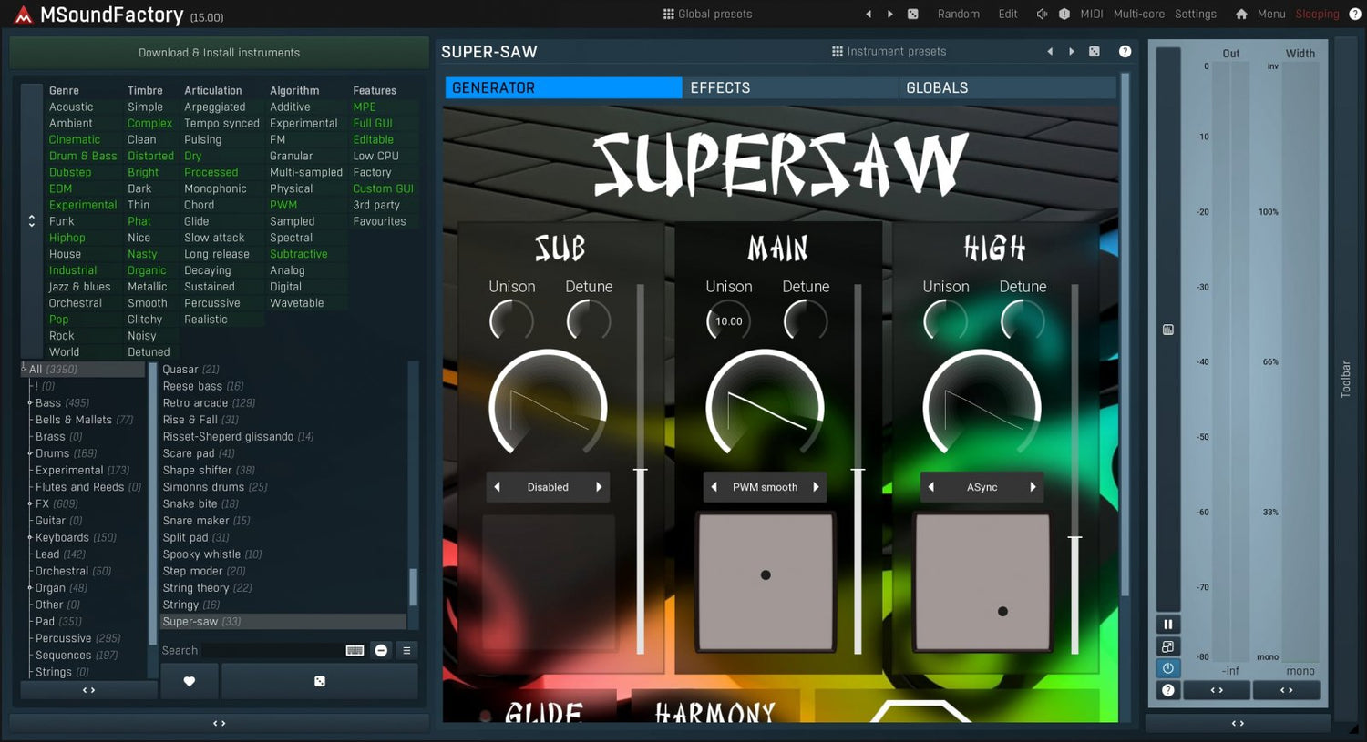Open the GLOBALS tab

(937, 87)
